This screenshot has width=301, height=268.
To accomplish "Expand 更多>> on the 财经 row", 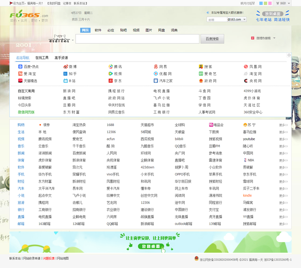I will click(283, 182).
